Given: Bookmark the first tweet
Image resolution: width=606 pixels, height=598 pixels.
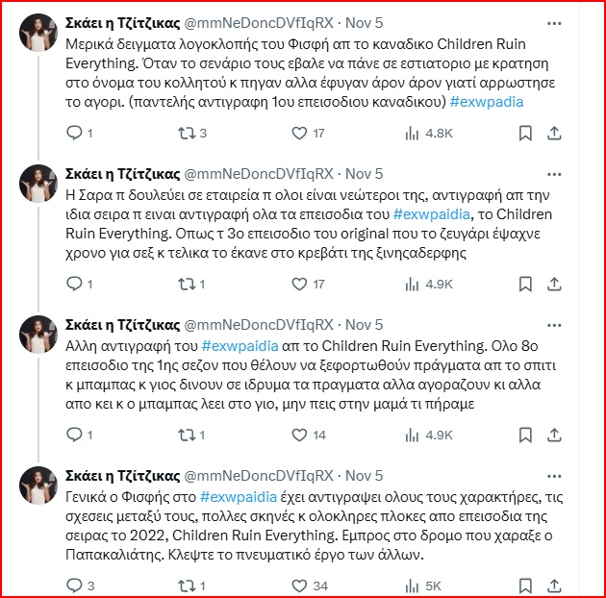Looking at the screenshot, I should tap(525, 133).
